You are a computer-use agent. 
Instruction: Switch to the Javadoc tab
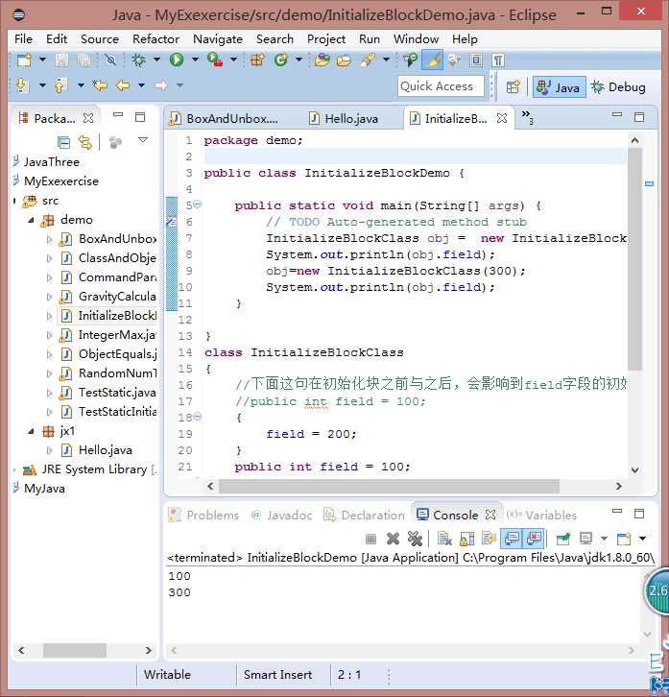click(x=281, y=516)
